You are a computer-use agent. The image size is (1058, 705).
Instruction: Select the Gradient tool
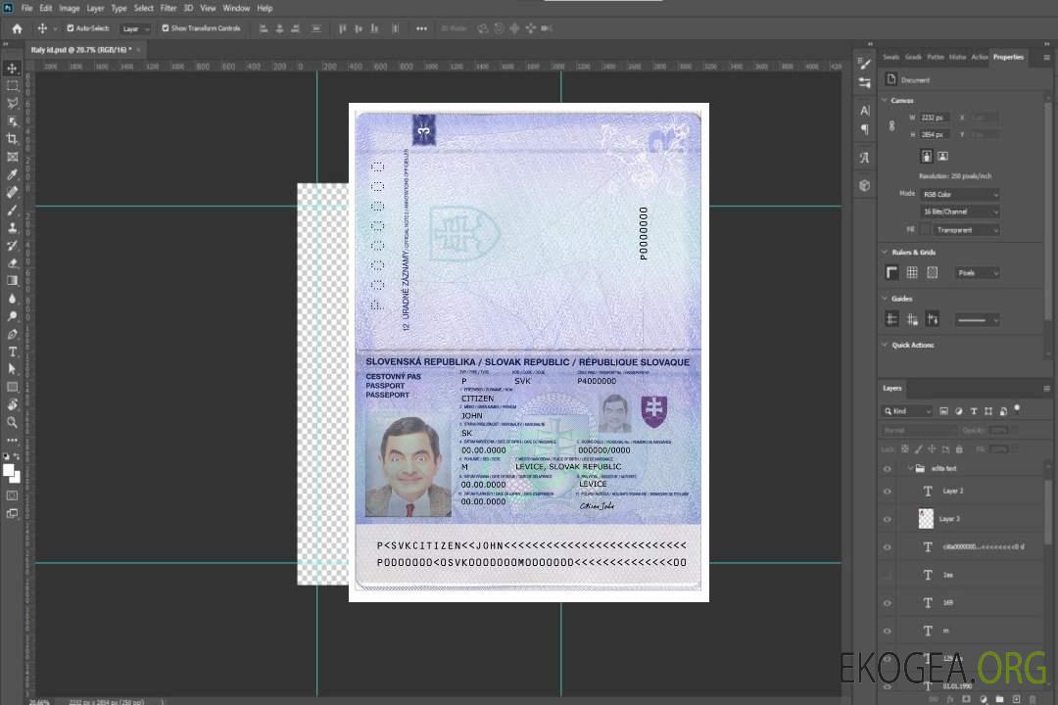click(12, 281)
